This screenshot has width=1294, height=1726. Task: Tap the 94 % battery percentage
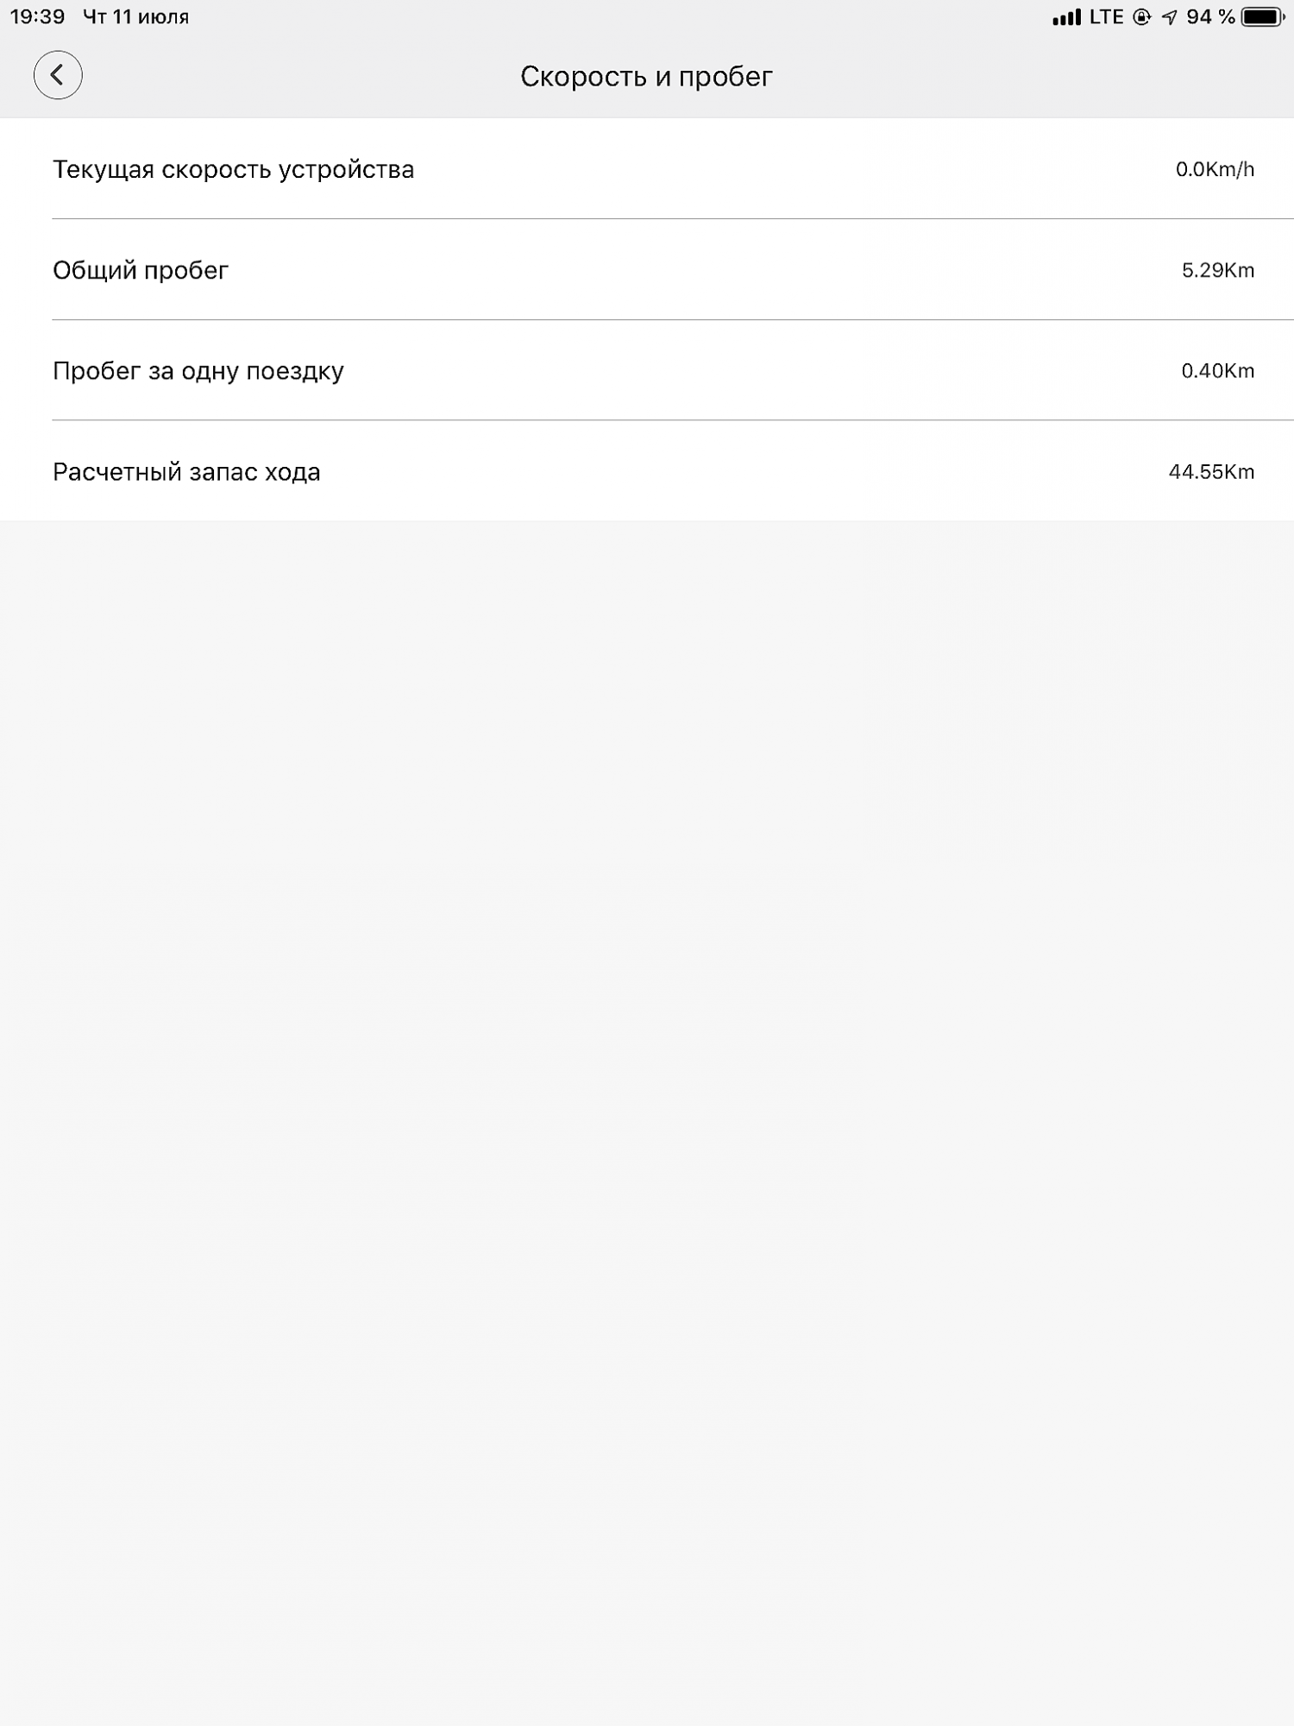[1210, 17]
